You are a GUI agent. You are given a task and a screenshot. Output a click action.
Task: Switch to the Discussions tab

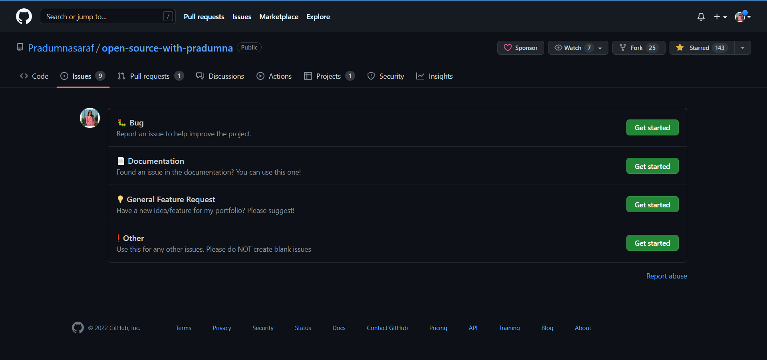tap(220, 76)
